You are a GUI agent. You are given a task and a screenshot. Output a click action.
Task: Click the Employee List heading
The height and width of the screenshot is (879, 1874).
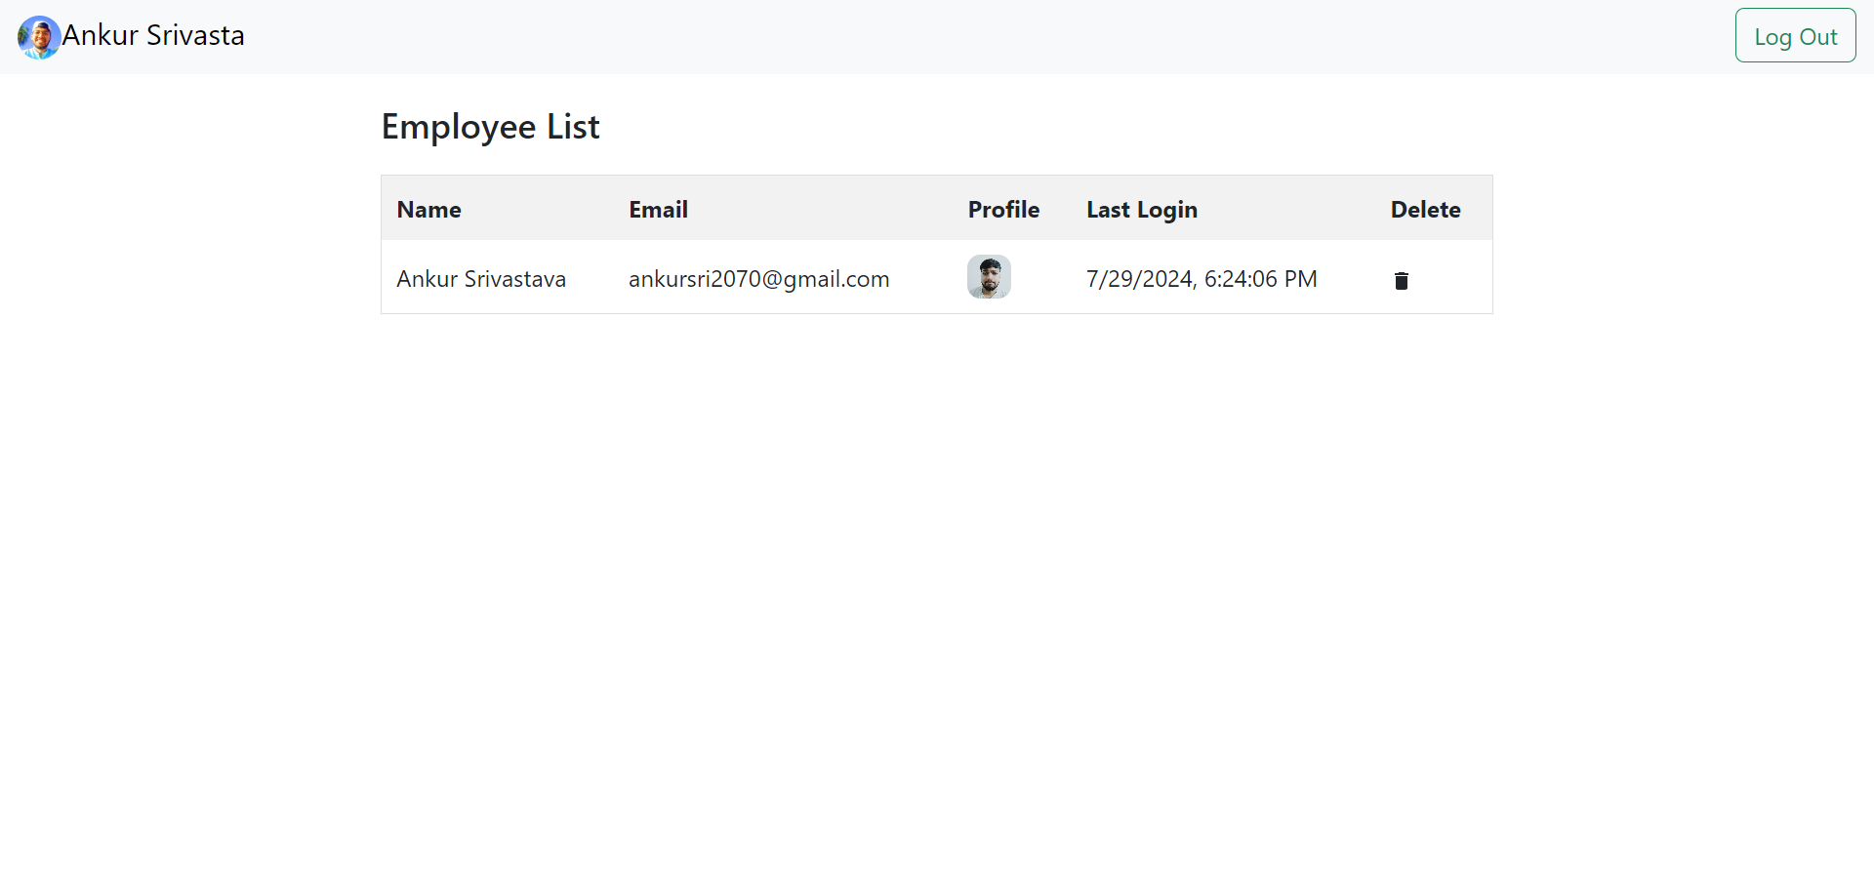pyautogui.click(x=490, y=127)
